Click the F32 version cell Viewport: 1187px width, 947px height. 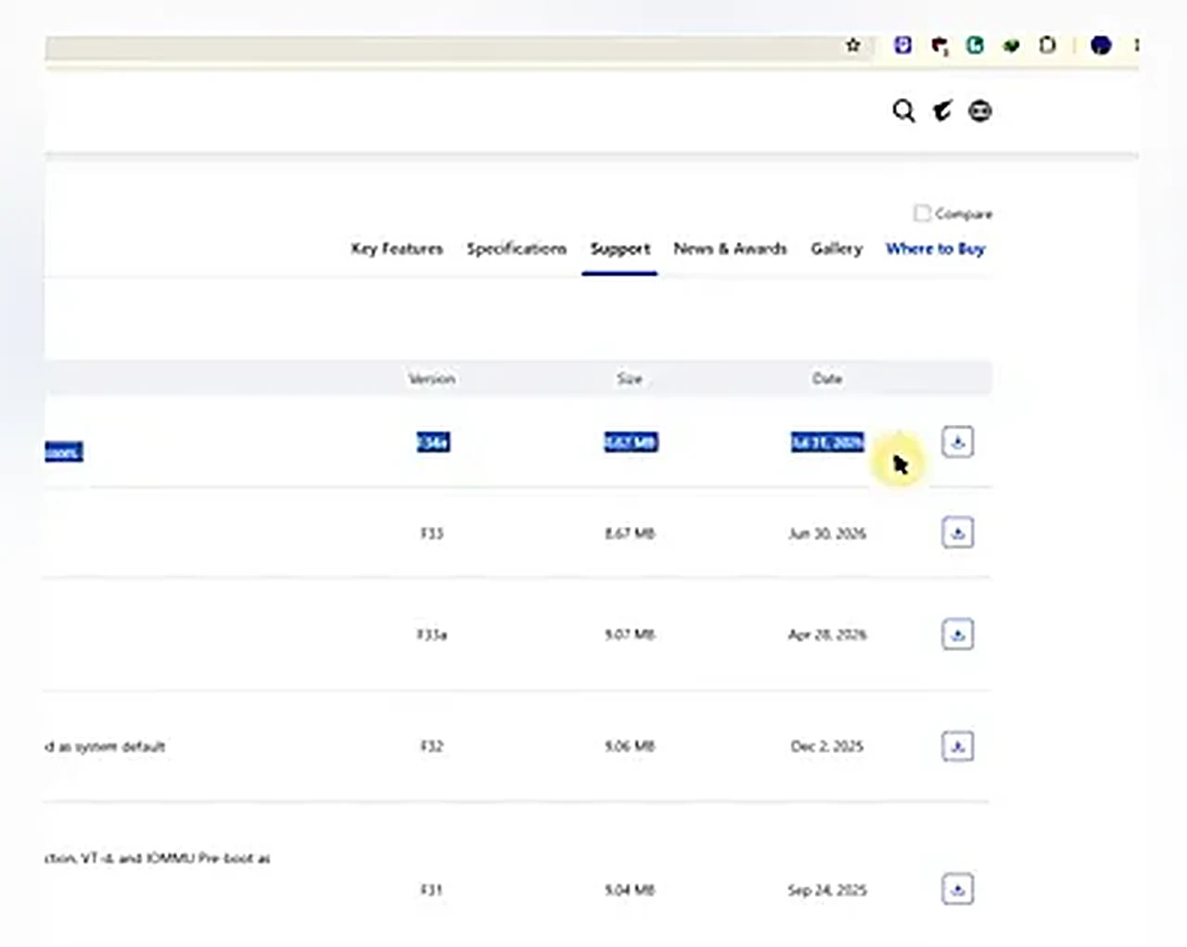pyautogui.click(x=432, y=747)
